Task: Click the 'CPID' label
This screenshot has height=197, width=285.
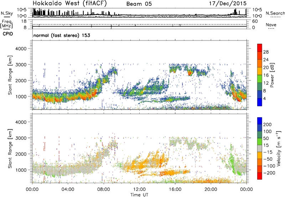Action: pyautogui.click(x=8, y=34)
